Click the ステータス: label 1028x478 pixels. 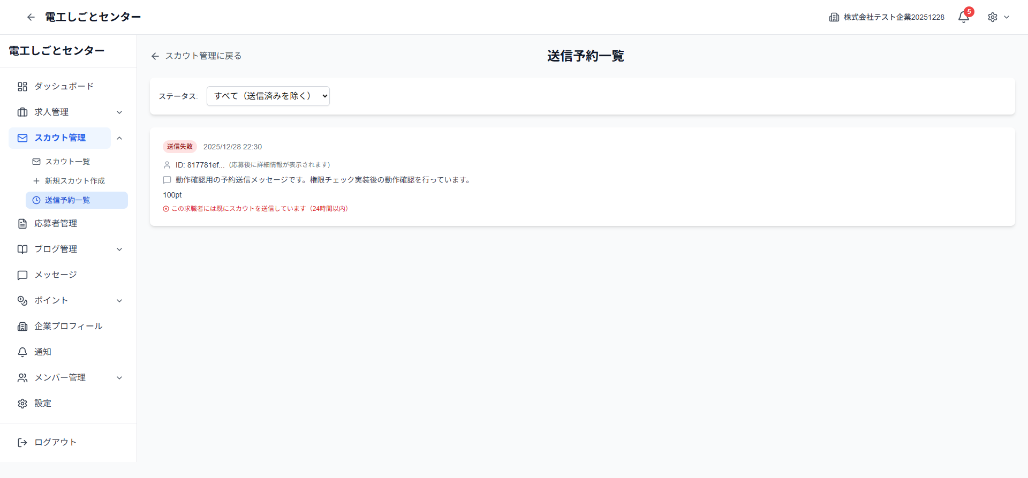pos(178,96)
